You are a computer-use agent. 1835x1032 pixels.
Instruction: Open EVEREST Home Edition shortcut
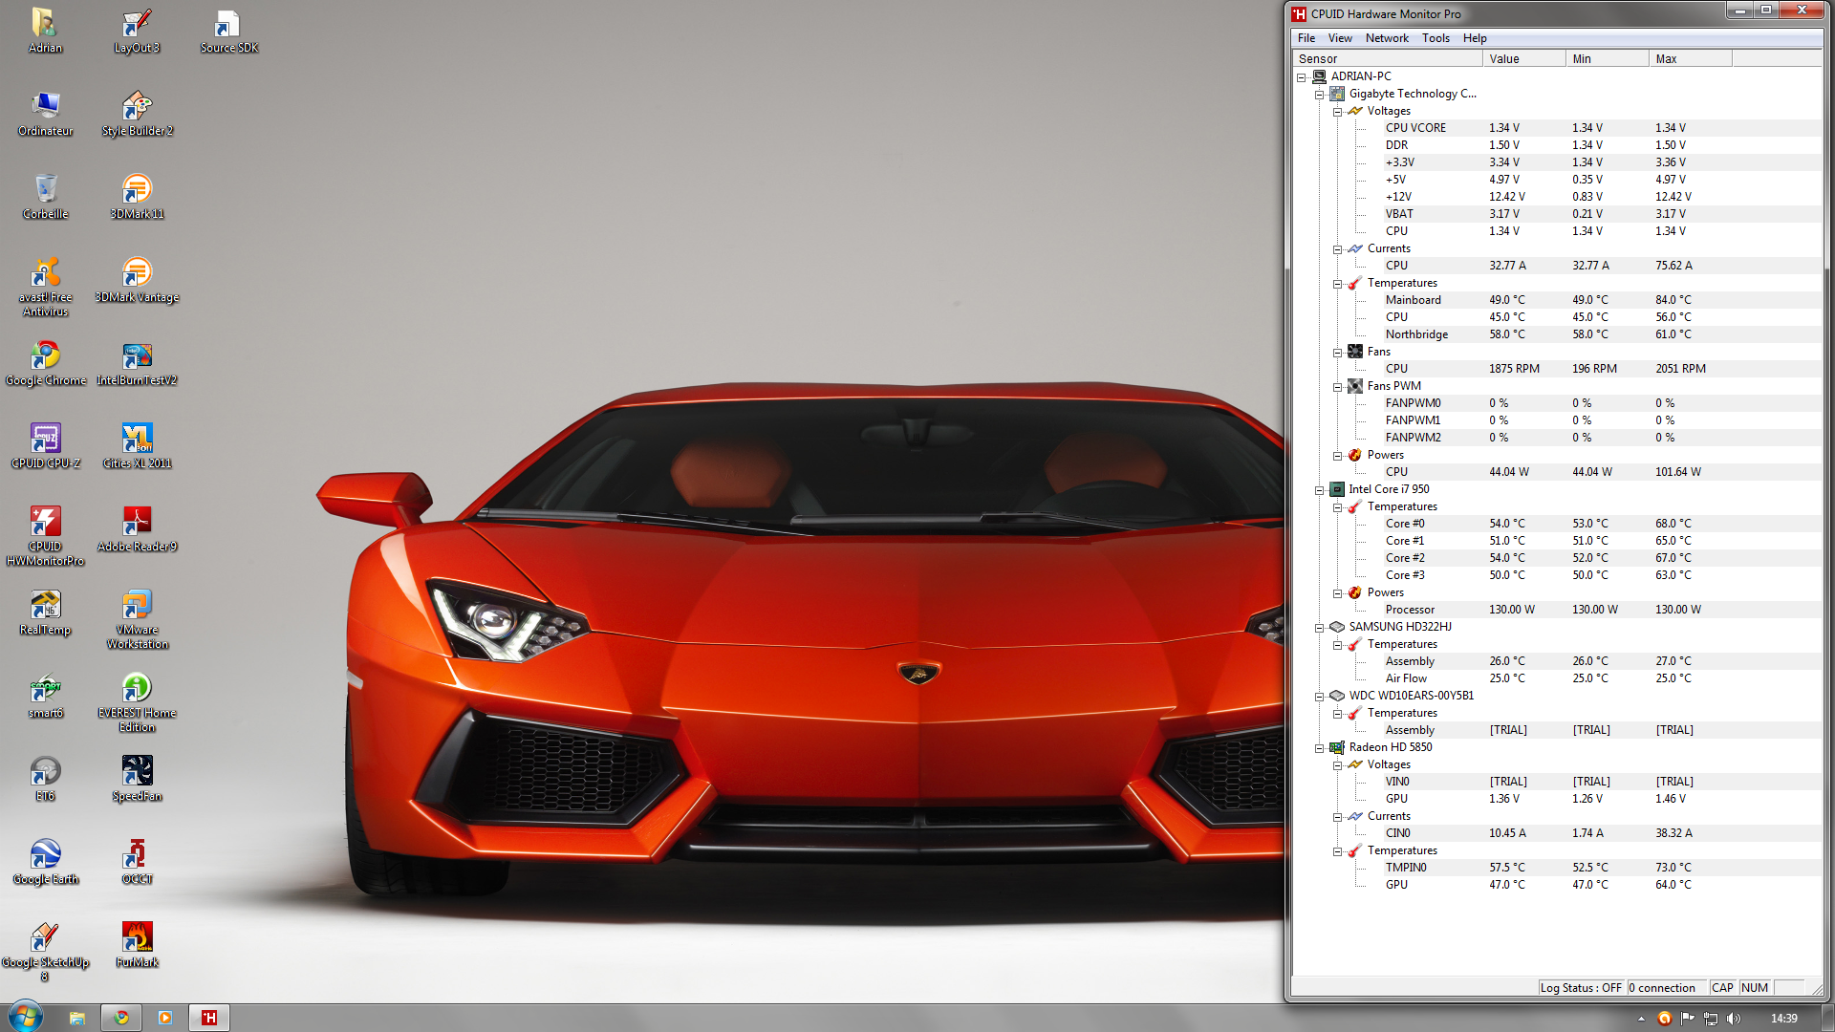(x=137, y=688)
